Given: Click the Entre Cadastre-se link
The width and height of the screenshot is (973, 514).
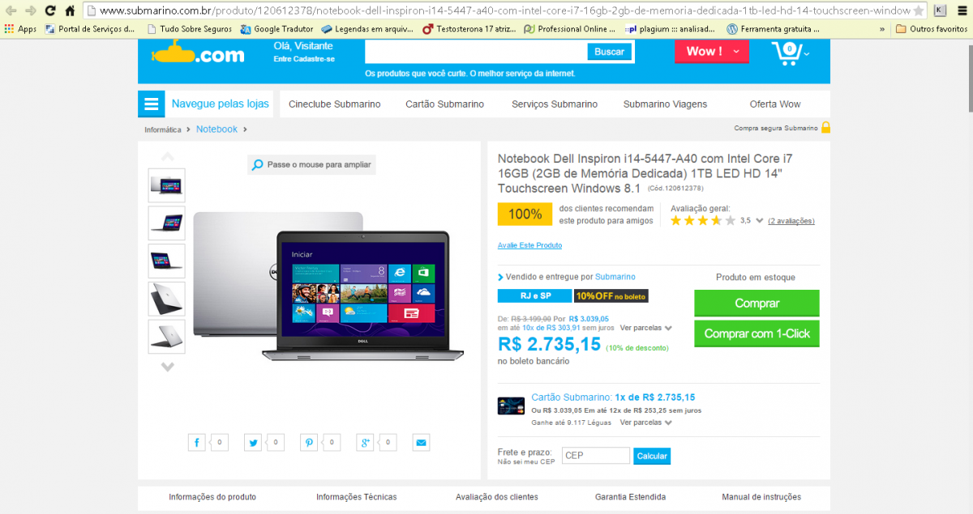Looking at the screenshot, I should [x=304, y=59].
